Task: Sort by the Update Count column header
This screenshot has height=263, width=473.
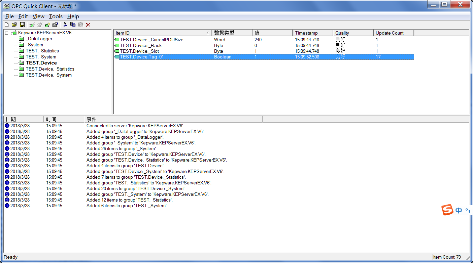Action: 394,33
